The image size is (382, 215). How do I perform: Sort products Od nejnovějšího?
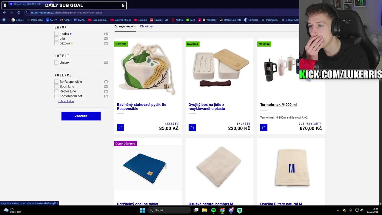point(125,27)
